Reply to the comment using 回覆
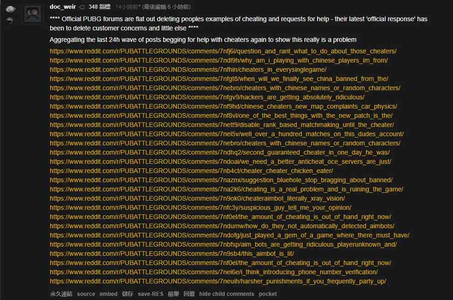 (189, 294)
